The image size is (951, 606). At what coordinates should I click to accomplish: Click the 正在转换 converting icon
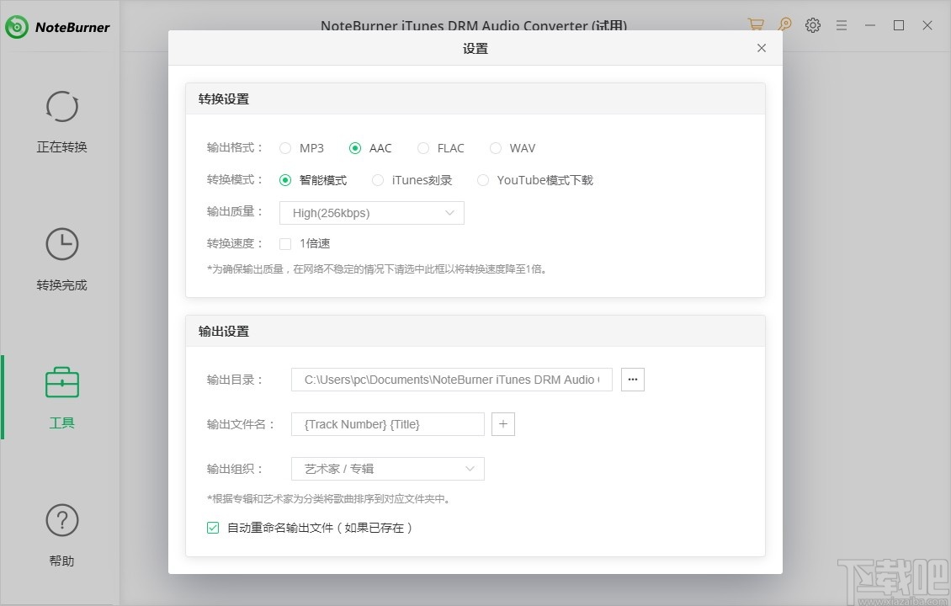coord(61,107)
